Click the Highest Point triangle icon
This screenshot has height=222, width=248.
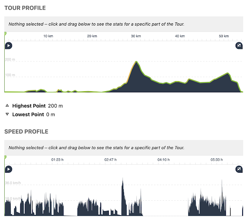[x=7, y=106]
